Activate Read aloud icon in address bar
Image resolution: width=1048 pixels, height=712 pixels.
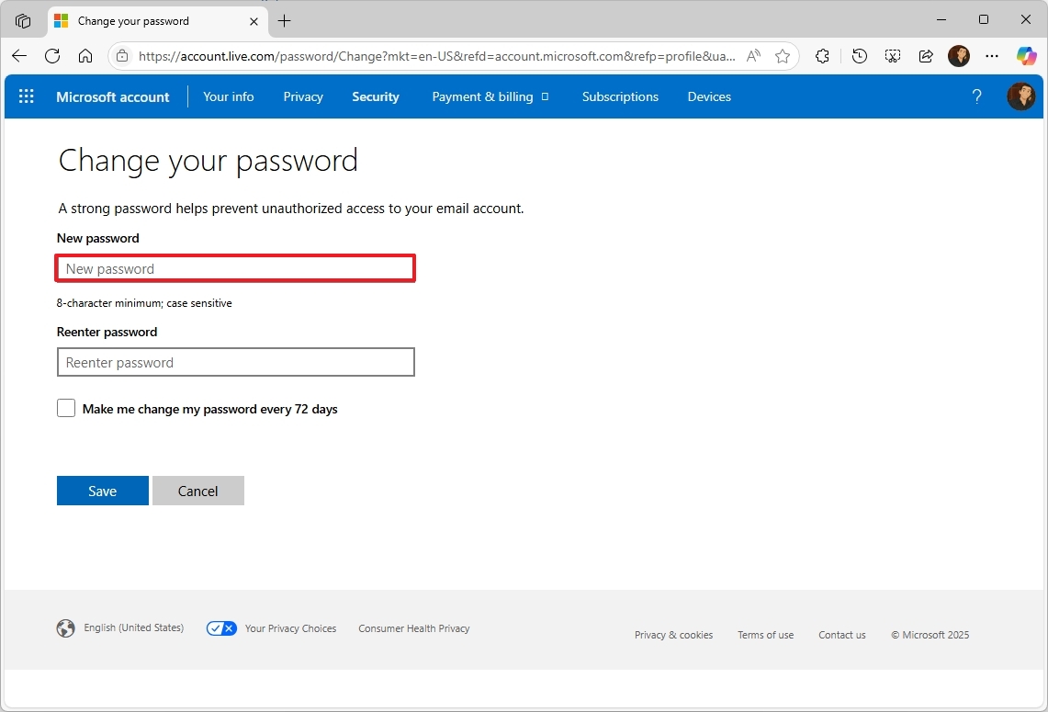753,56
